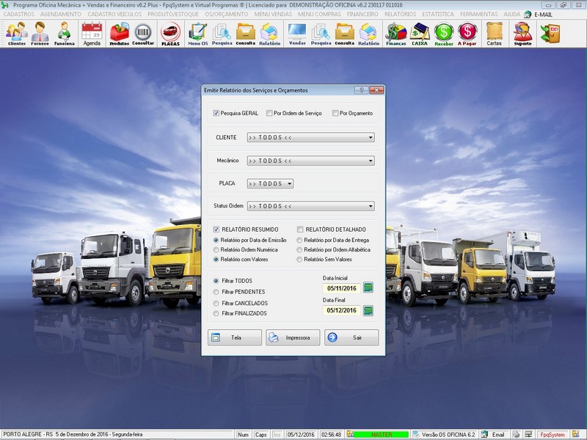Click Pesquisa icon next to Menu OS
The height and width of the screenshot is (440, 587).
[x=222, y=34]
